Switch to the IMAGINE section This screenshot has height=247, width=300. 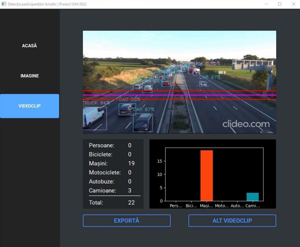click(x=29, y=76)
